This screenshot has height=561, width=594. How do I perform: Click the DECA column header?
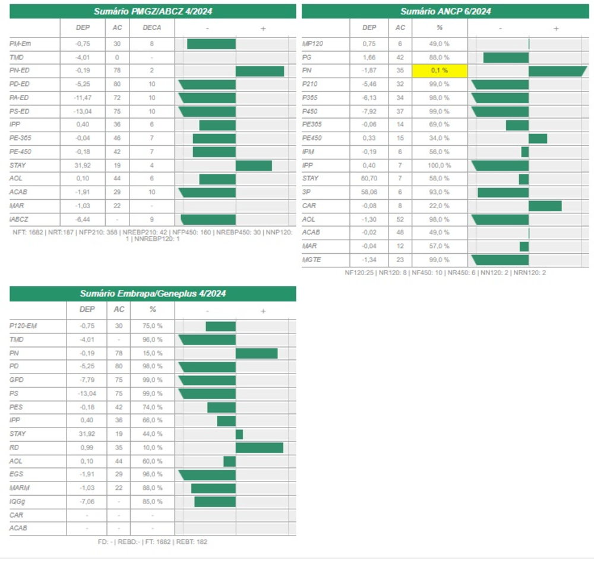click(151, 28)
